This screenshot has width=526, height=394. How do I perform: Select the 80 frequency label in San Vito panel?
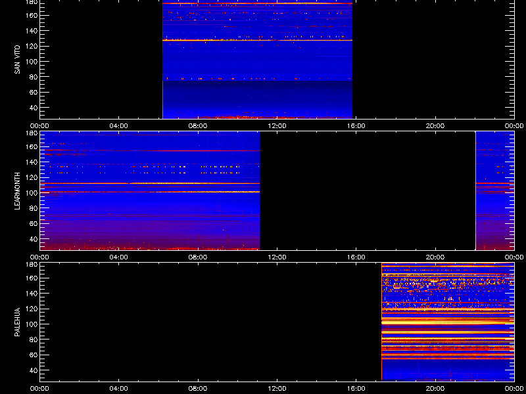click(34, 77)
